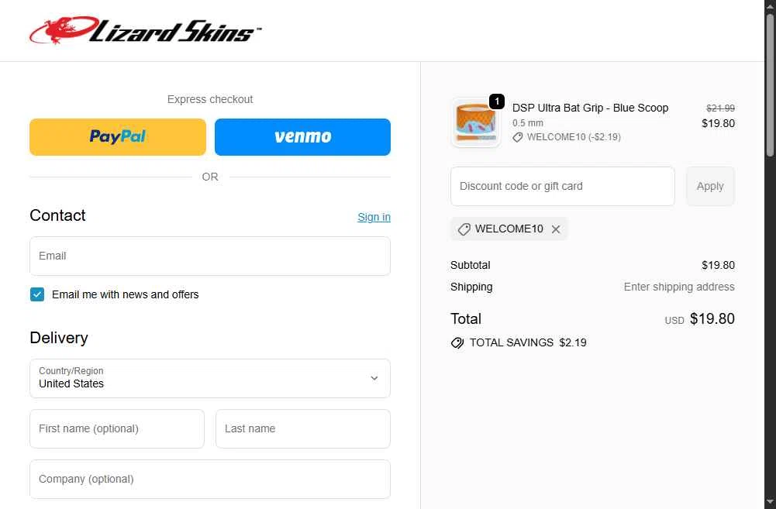Click the struck-through $21.99 price
The image size is (776, 509).
[720, 108]
